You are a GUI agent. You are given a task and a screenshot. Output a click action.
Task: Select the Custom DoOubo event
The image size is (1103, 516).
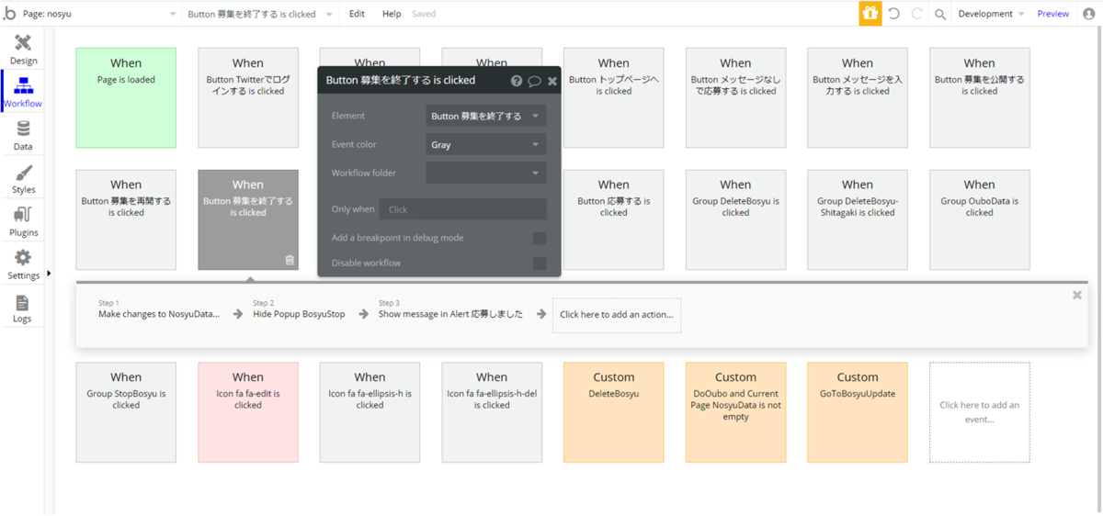pos(735,412)
